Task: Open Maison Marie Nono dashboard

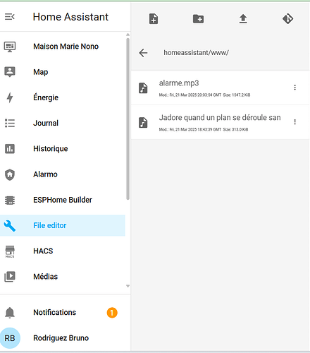Action: click(x=63, y=47)
